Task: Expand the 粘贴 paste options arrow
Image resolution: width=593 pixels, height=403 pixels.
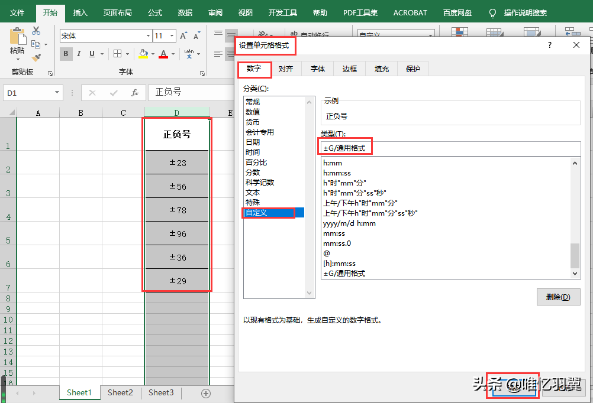Action: pyautogui.click(x=17, y=59)
